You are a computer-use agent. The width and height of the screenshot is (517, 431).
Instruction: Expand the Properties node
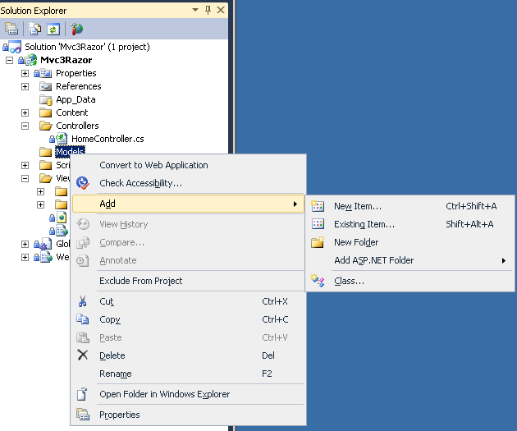[25, 73]
